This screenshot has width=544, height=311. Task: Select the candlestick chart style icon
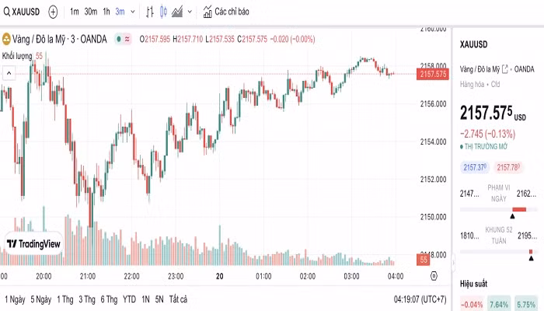tap(163, 12)
